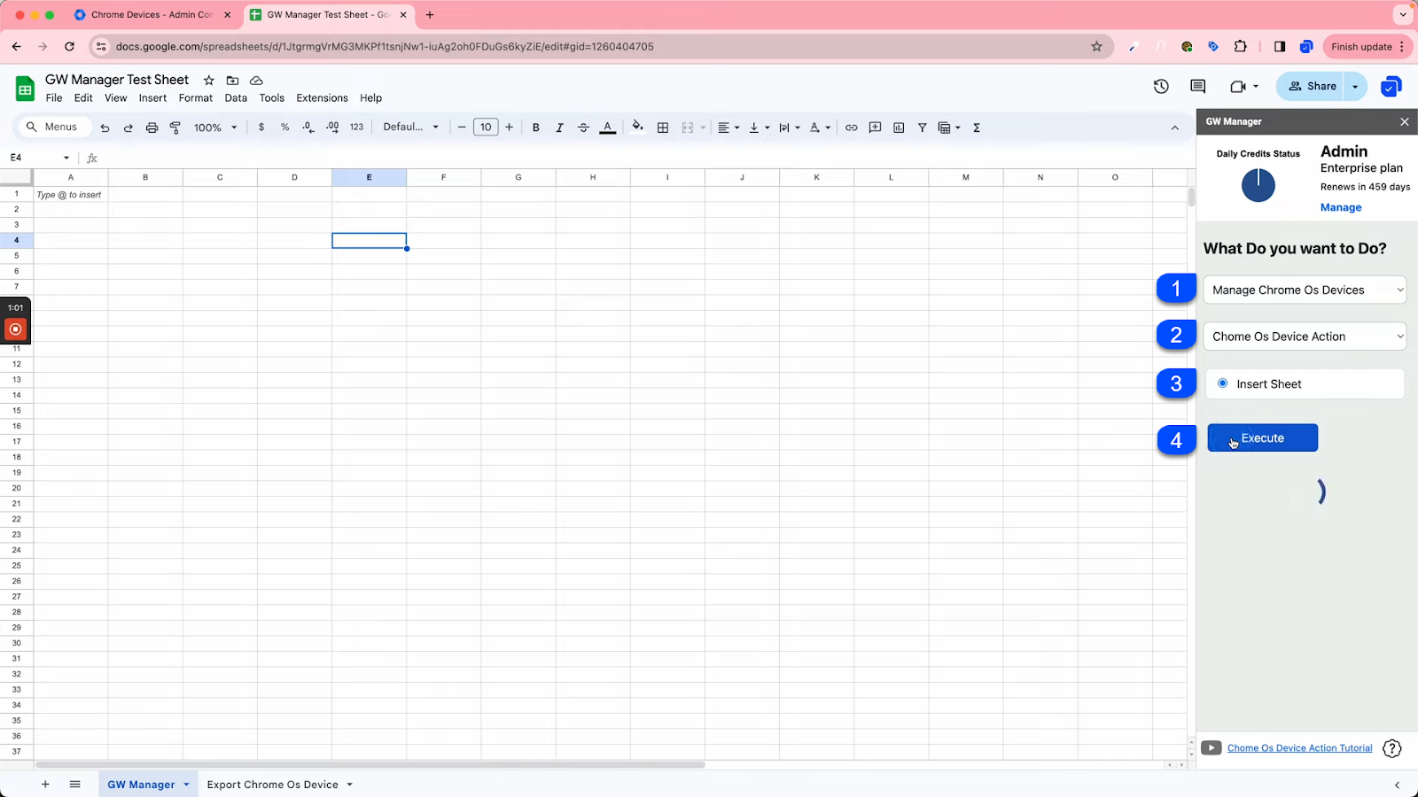This screenshot has width=1418, height=797.
Task: Open the fill color picker
Action: pos(637,128)
